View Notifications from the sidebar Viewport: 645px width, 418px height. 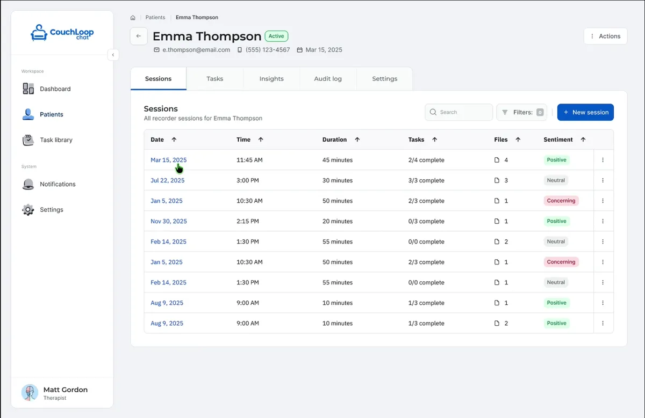click(56, 184)
